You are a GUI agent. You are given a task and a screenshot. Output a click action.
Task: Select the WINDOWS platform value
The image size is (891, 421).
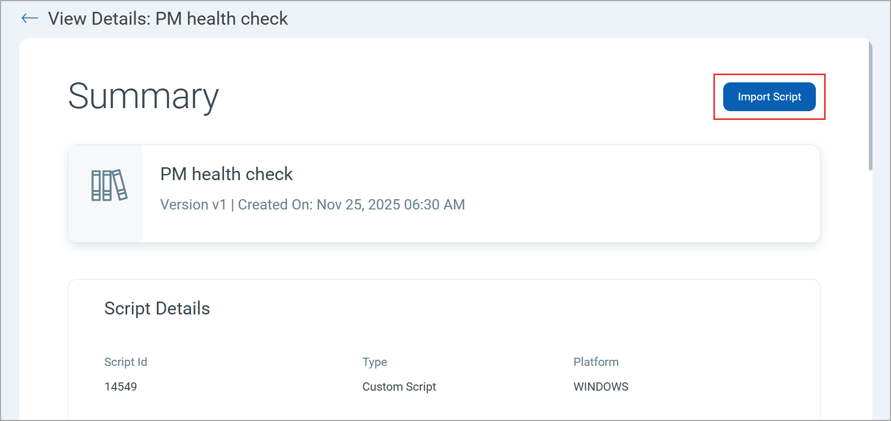601,387
